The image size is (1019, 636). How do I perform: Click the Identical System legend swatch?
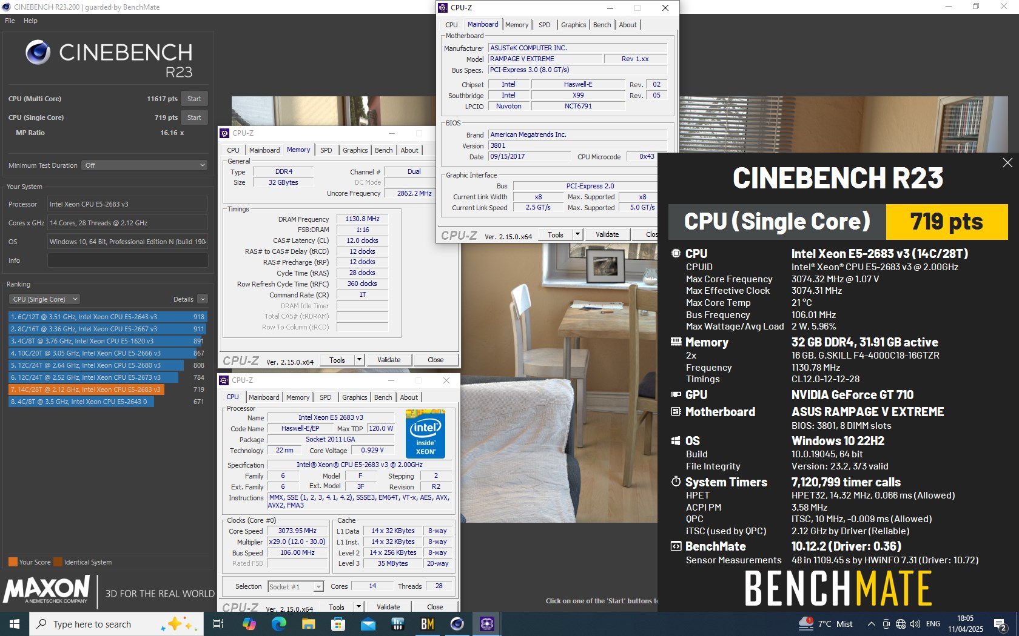58,562
